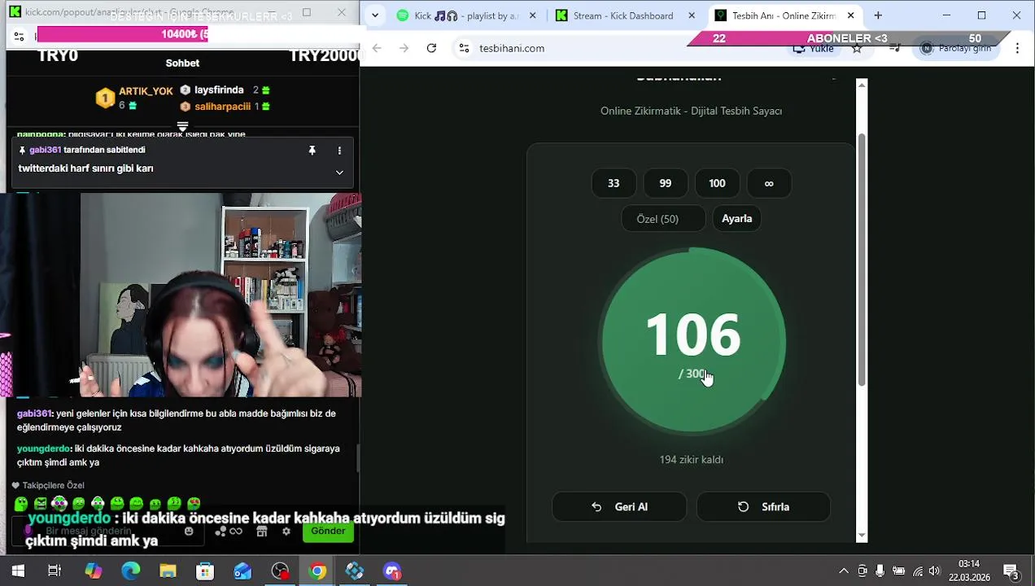Click scroll down arrow on tesbihani page scrollbar
Screen dimensions: 1035x586
click(862, 536)
